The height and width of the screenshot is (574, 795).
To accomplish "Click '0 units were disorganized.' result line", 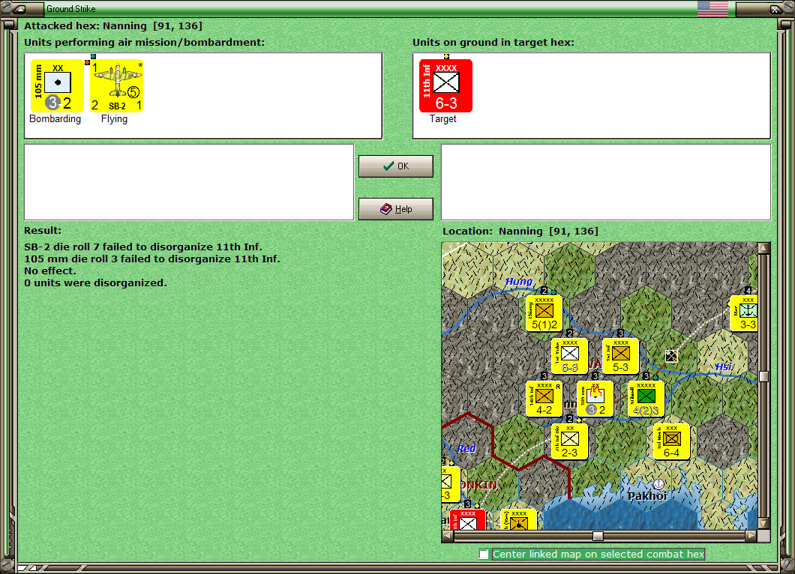I will [95, 283].
